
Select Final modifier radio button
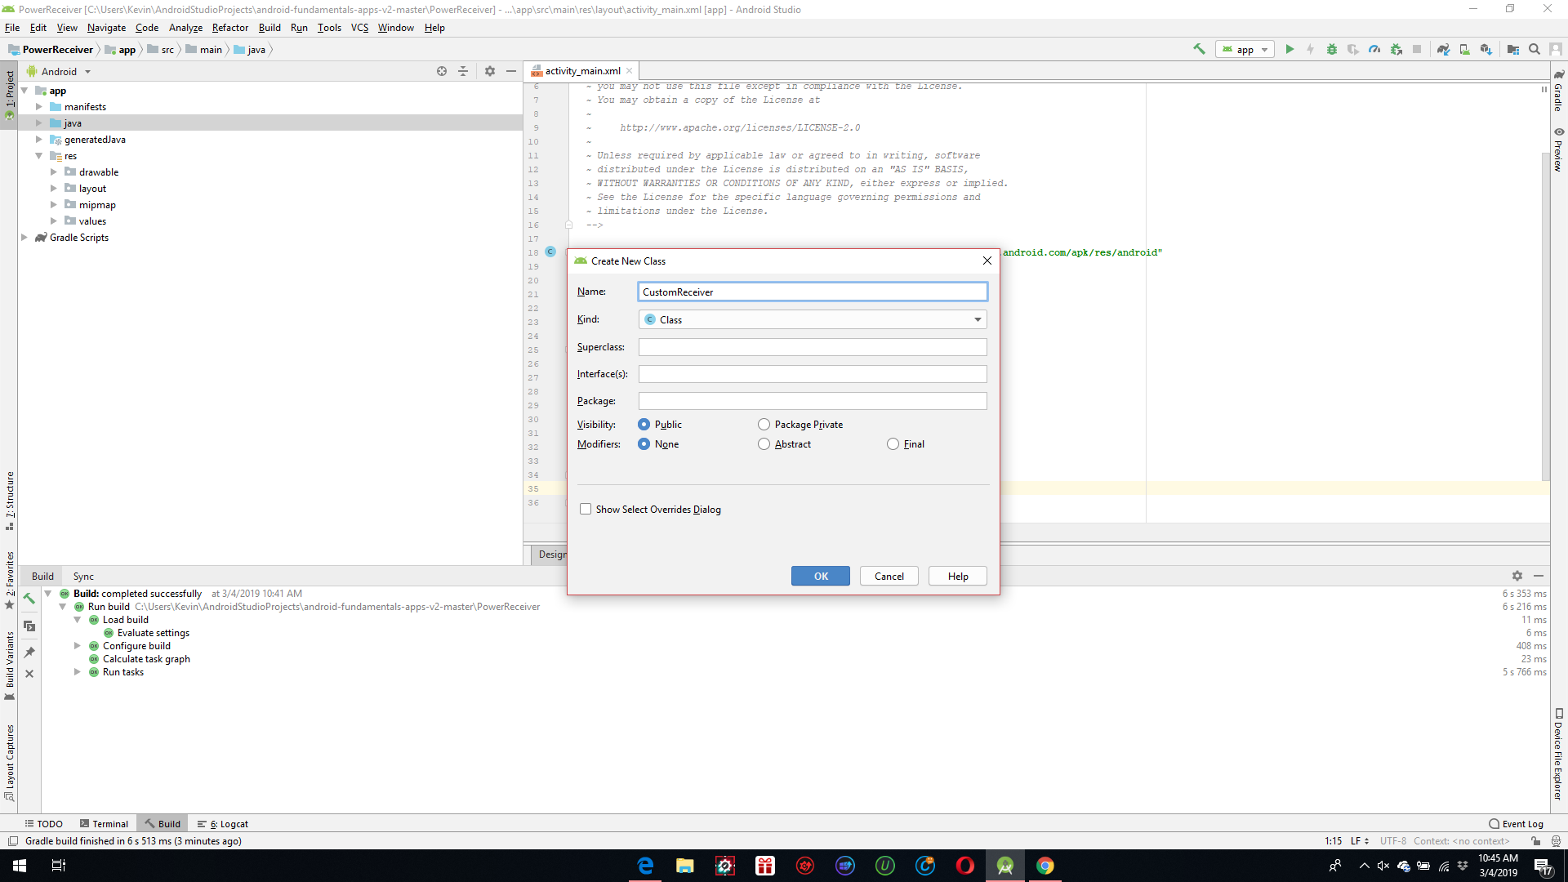[893, 443]
